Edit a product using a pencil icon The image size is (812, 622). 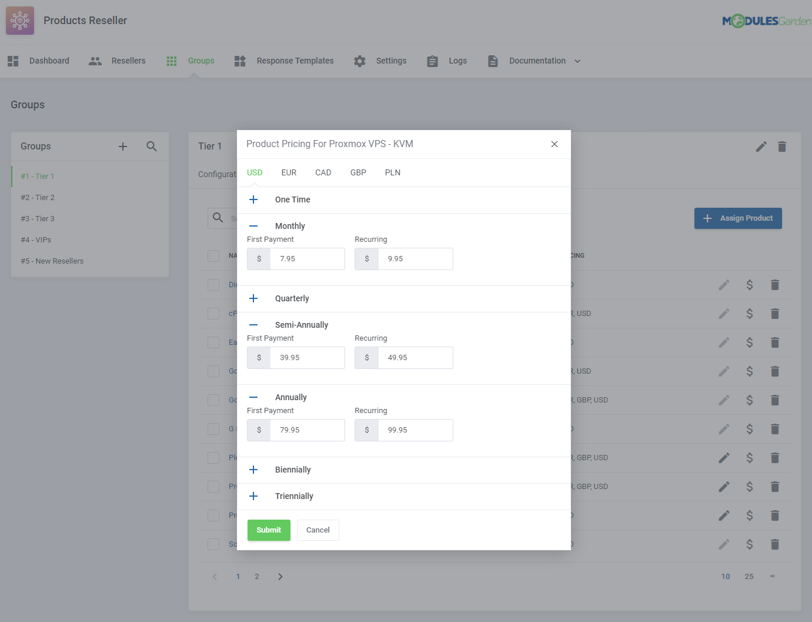click(x=724, y=457)
